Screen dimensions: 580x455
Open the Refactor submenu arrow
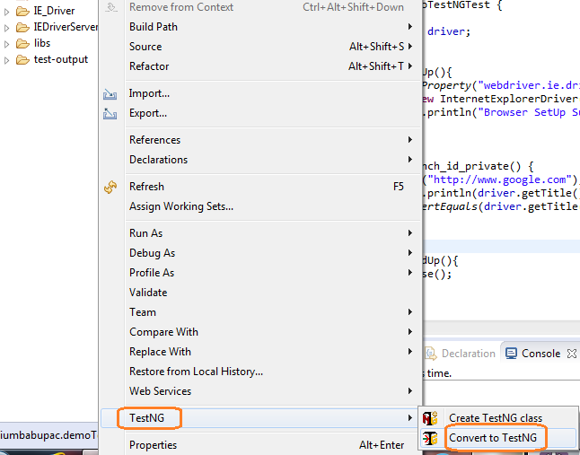409,66
